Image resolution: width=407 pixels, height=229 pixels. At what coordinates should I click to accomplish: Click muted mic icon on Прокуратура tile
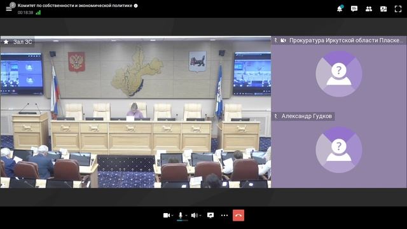pyautogui.click(x=275, y=41)
